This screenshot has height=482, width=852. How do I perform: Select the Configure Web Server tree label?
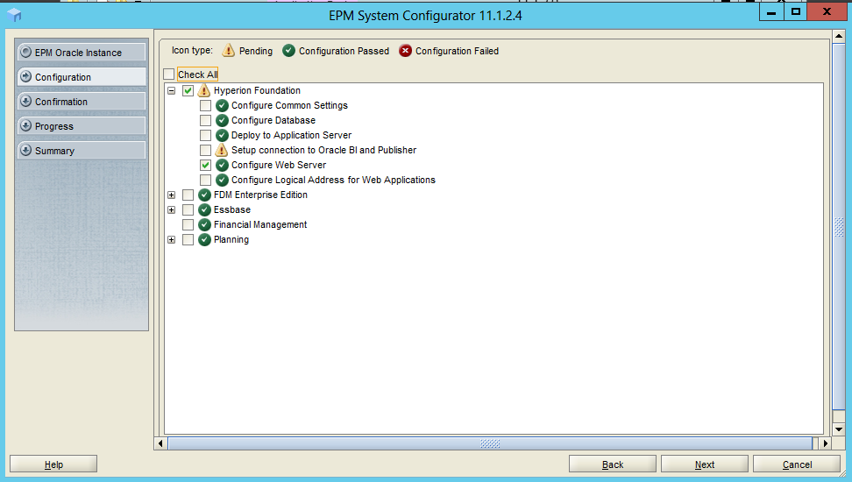[279, 165]
